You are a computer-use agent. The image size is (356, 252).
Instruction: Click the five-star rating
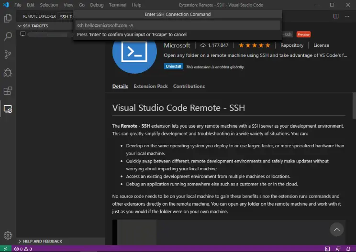click(x=255, y=45)
